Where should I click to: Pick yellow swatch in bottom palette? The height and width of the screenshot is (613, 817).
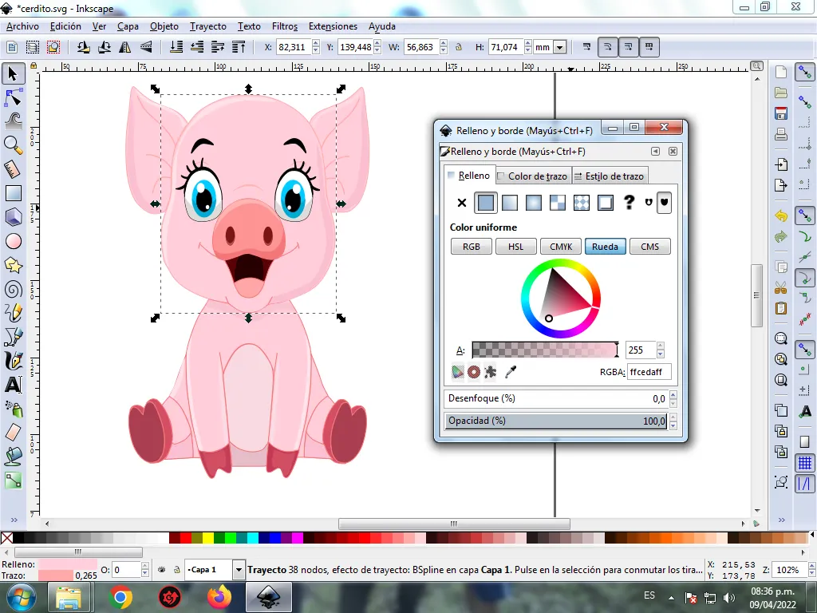tap(208, 537)
